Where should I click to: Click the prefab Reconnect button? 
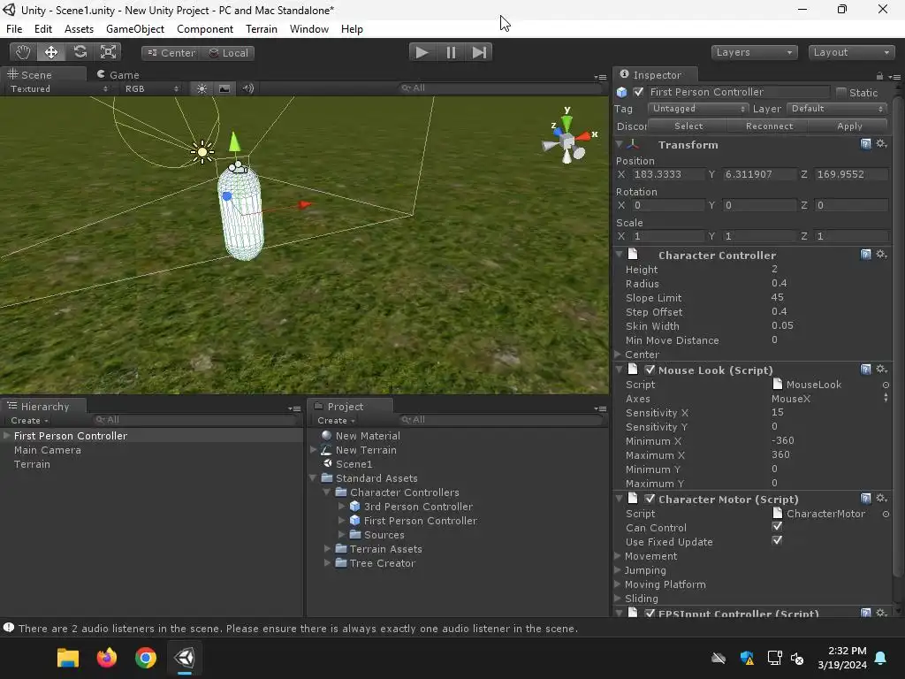coord(769,126)
